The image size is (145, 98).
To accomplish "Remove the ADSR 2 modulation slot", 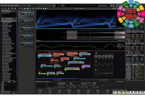I will (102, 87).
